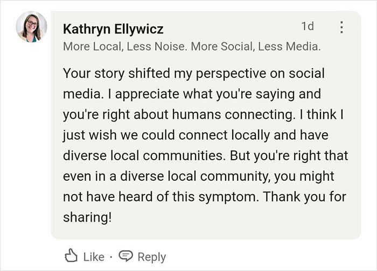Screen dimensions: 377x271
Task: Click the 'Your story shifted my perspective' line
Action: (x=194, y=73)
